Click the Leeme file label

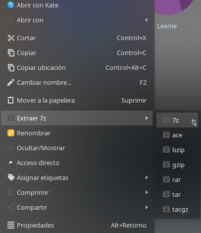click(x=167, y=26)
